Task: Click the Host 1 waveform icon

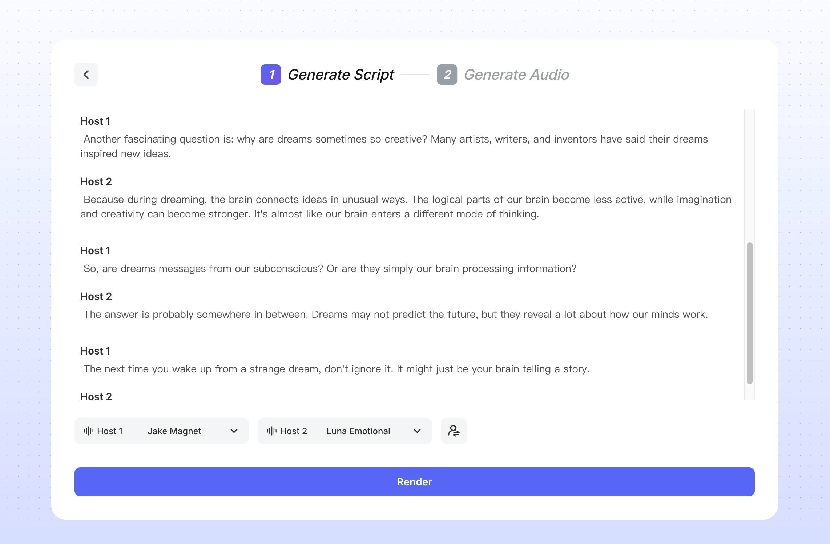Action: click(x=89, y=431)
